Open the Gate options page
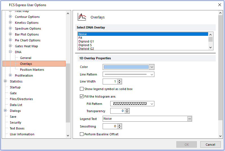 [x=13, y=93]
